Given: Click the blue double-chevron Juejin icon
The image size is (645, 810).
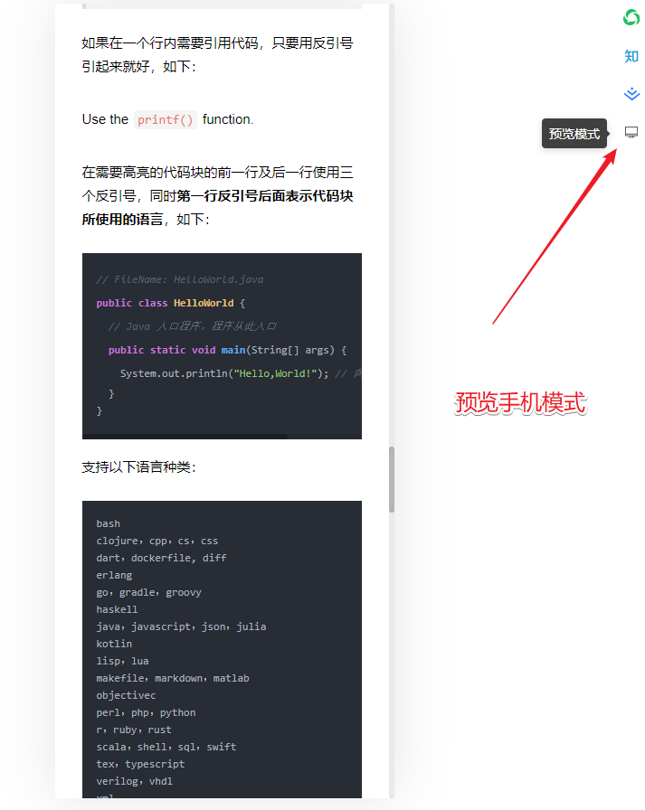Looking at the screenshot, I should 631,94.
